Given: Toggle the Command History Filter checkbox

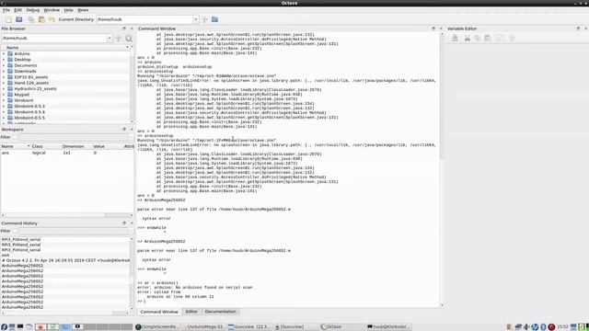Looking at the screenshot, I should click(x=15, y=231).
